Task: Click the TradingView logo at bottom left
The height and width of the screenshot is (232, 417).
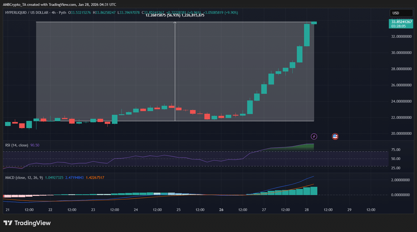Action: point(27,223)
